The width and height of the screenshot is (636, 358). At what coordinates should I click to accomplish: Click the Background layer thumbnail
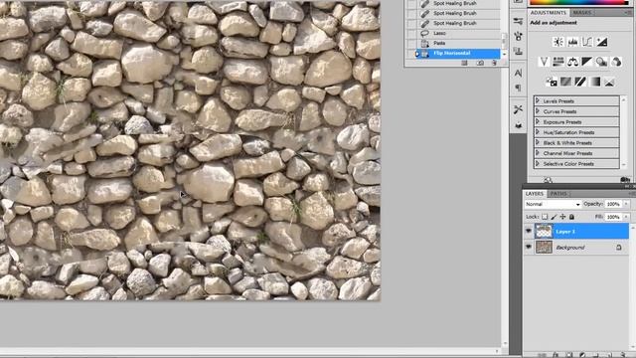tap(544, 247)
